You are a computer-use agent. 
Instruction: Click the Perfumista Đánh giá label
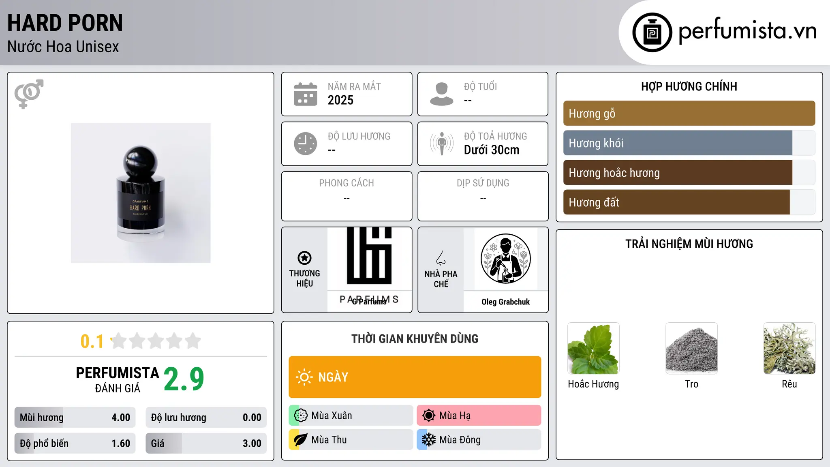(118, 379)
